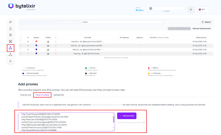The image size is (221, 135).
Task: Select the checkbox for proxy row 3
Action: tap(21, 49)
